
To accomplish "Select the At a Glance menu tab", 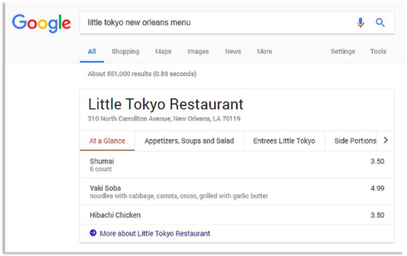I will (107, 141).
